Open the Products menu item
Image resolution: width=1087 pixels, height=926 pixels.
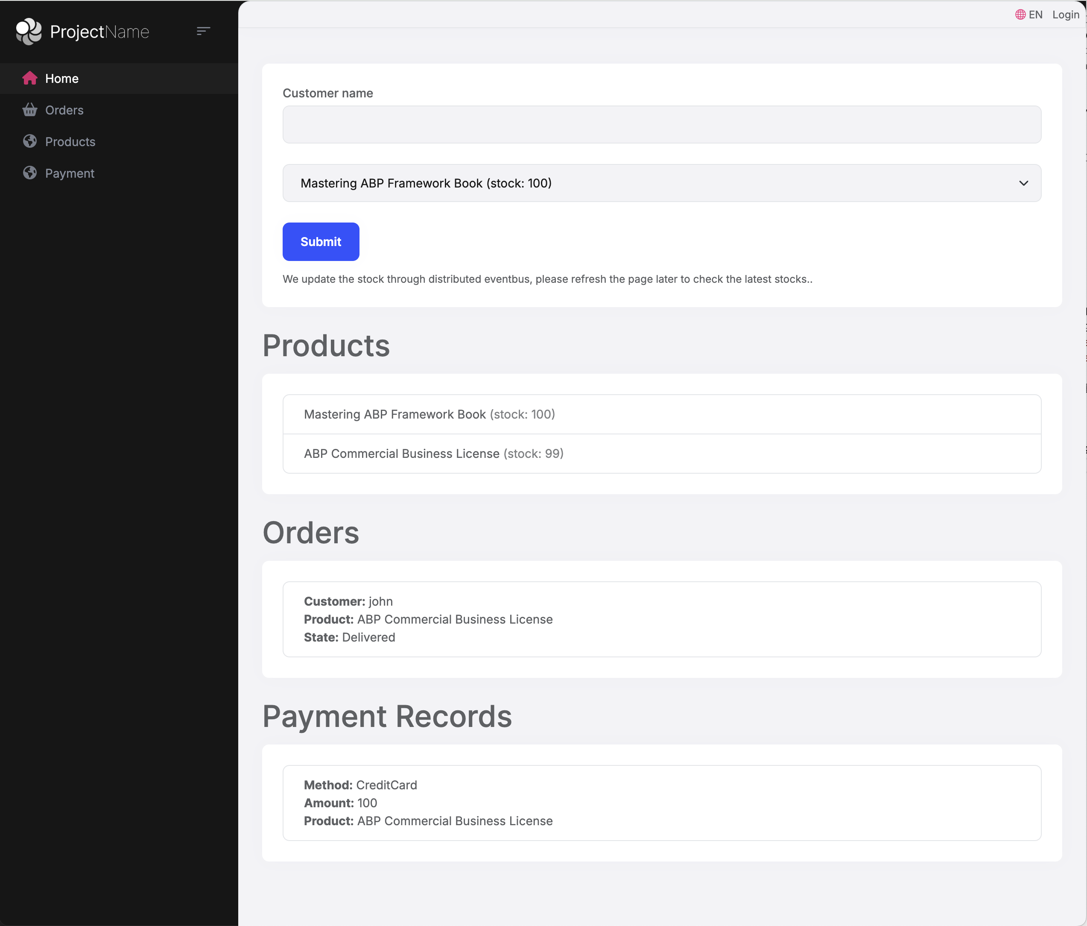click(70, 142)
